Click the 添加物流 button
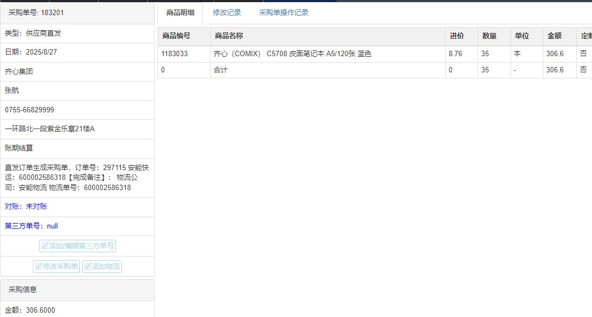This screenshot has height=317, width=592. [x=102, y=266]
